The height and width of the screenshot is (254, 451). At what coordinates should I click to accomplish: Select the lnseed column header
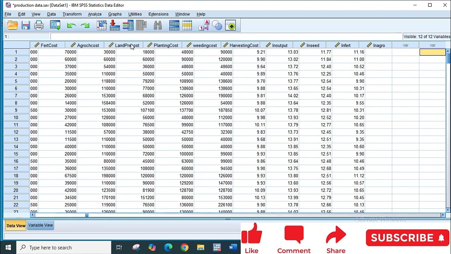point(309,45)
